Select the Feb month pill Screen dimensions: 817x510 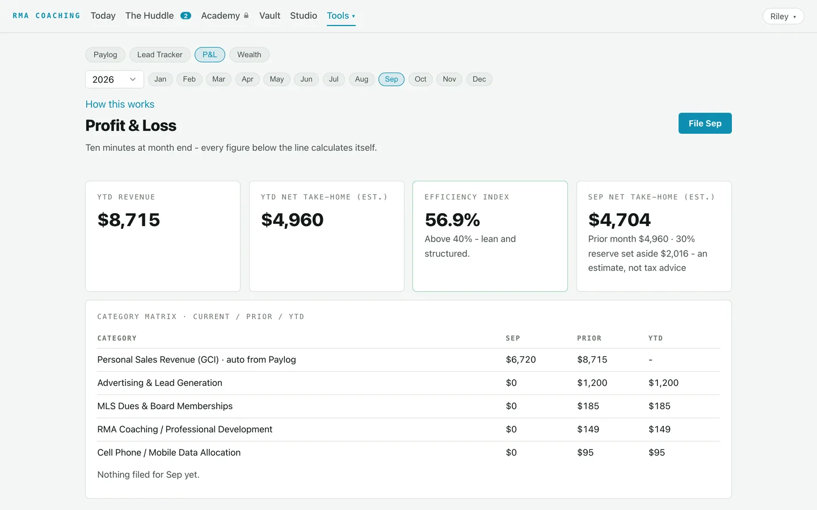(x=189, y=79)
